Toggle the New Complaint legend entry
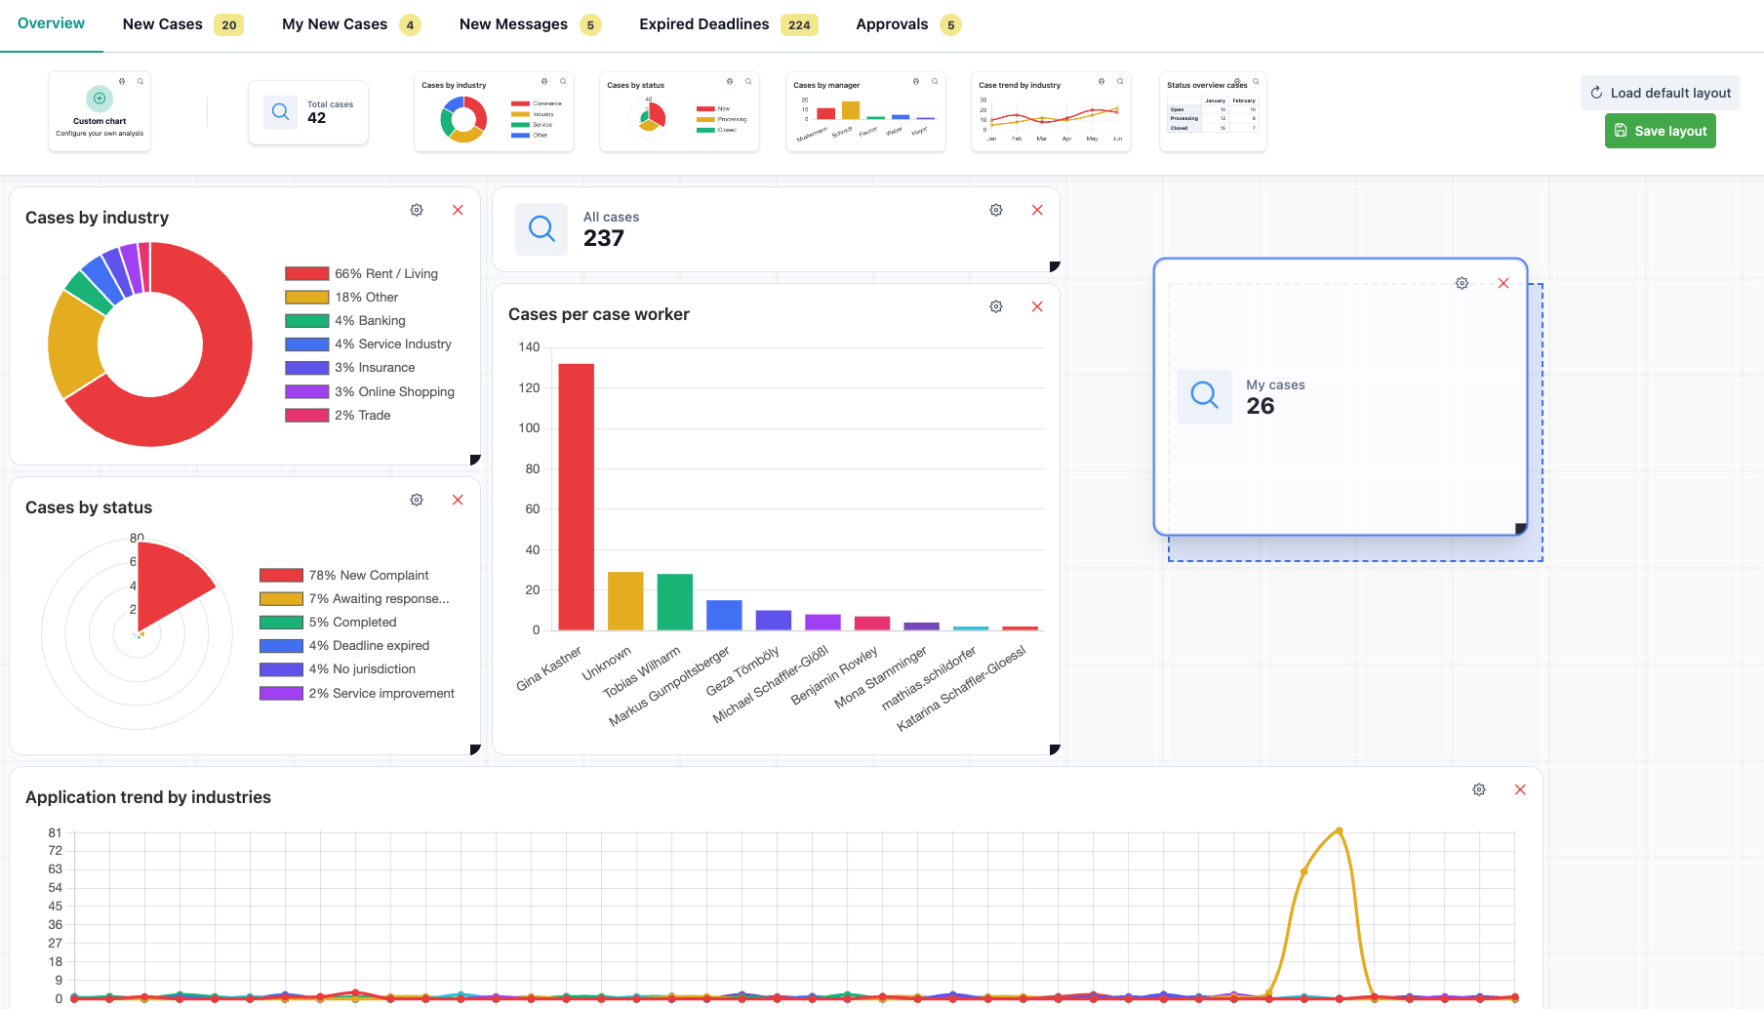Image resolution: width=1764 pixels, height=1009 pixels. click(344, 575)
